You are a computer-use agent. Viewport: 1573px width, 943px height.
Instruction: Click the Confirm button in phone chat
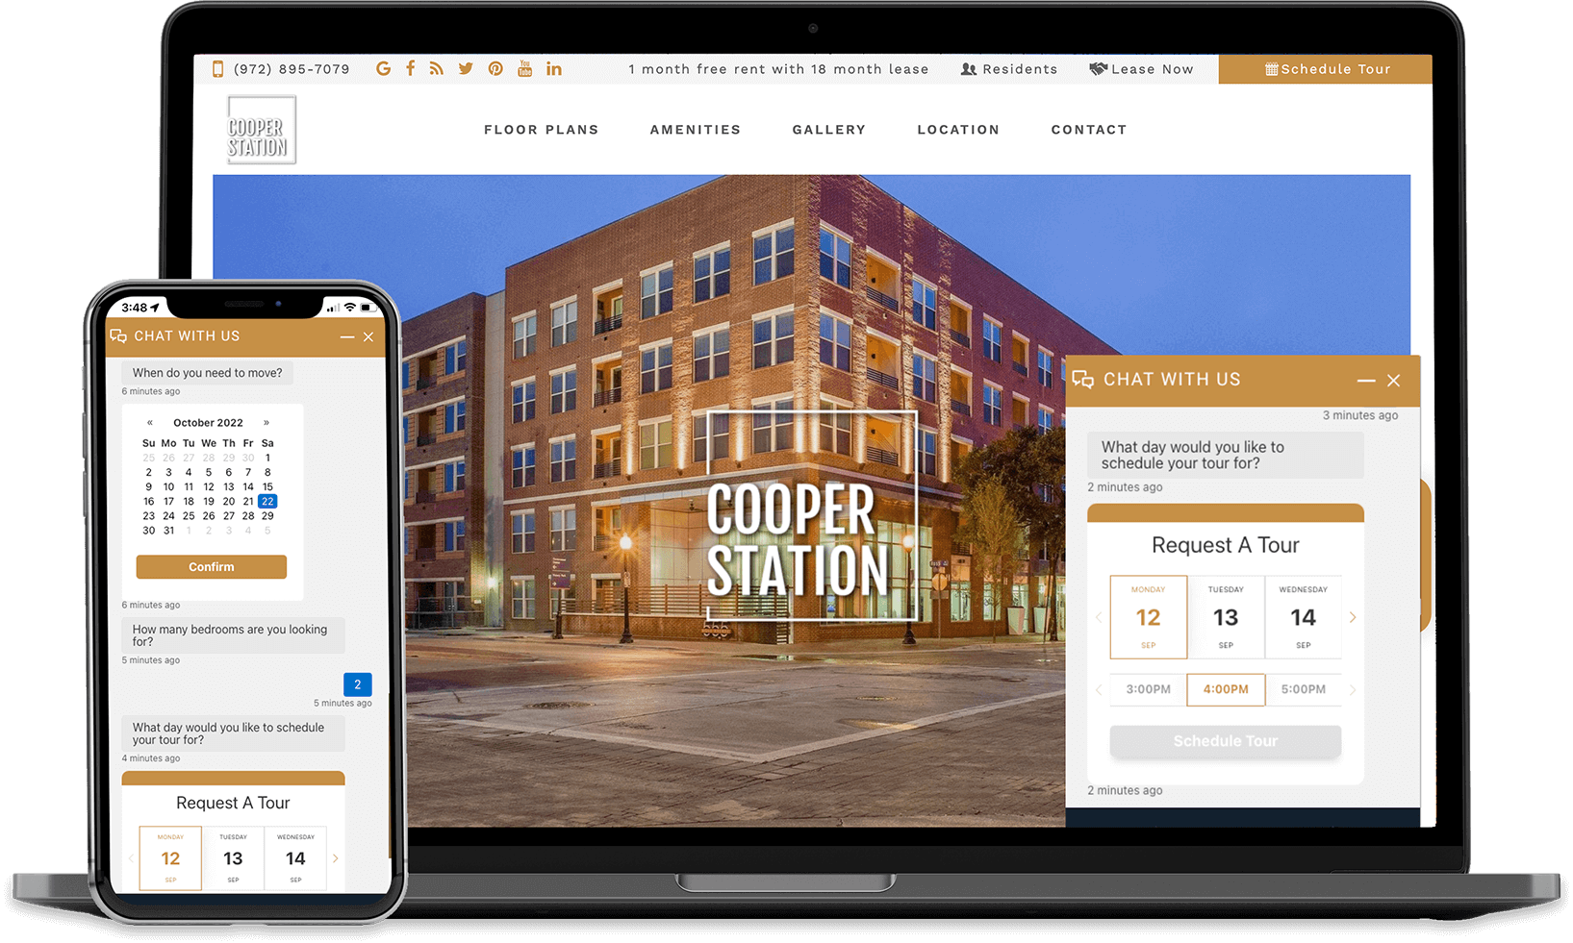pyautogui.click(x=211, y=566)
